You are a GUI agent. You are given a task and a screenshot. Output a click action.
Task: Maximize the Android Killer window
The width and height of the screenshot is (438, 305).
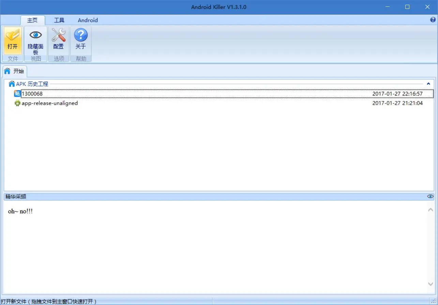pos(407,7)
